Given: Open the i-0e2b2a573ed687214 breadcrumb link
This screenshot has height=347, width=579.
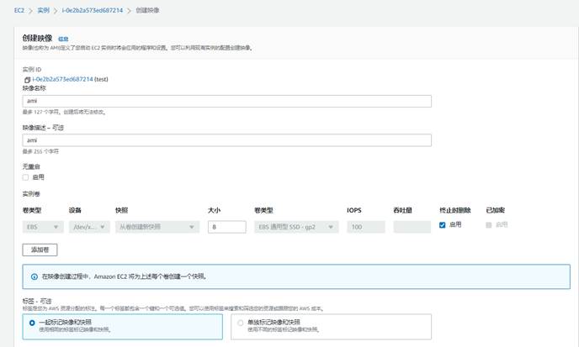Looking at the screenshot, I should 93,10.
